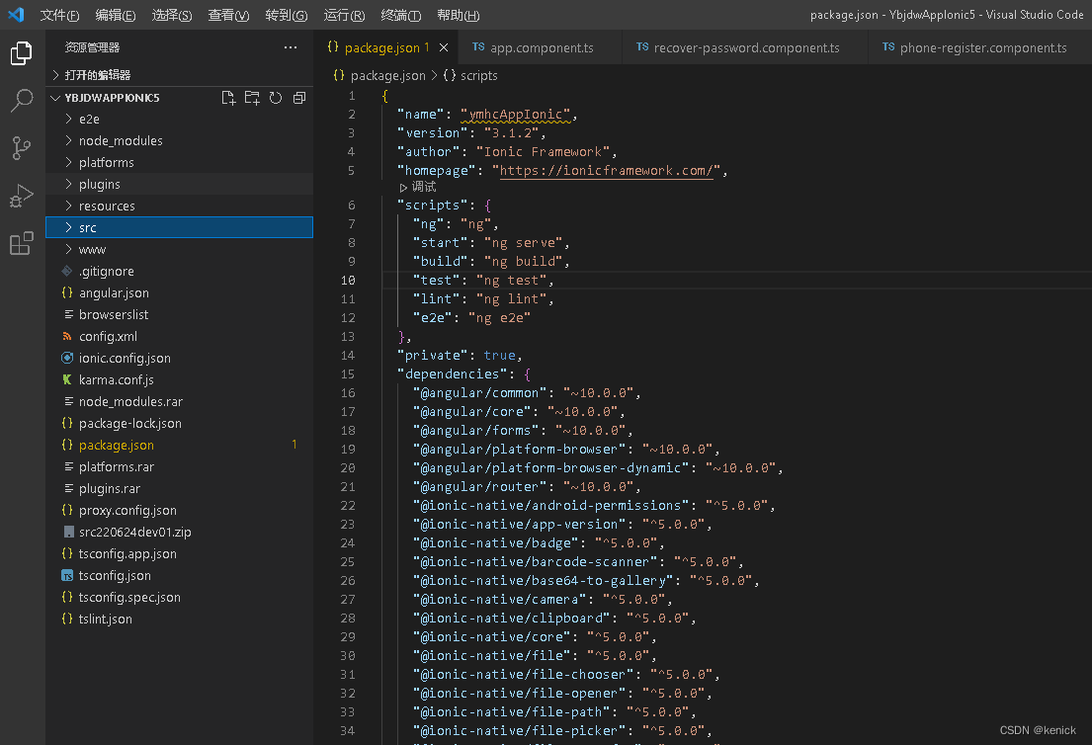The height and width of the screenshot is (745, 1092).
Task: Open the 终端(T) menu
Action: (401, 15)
